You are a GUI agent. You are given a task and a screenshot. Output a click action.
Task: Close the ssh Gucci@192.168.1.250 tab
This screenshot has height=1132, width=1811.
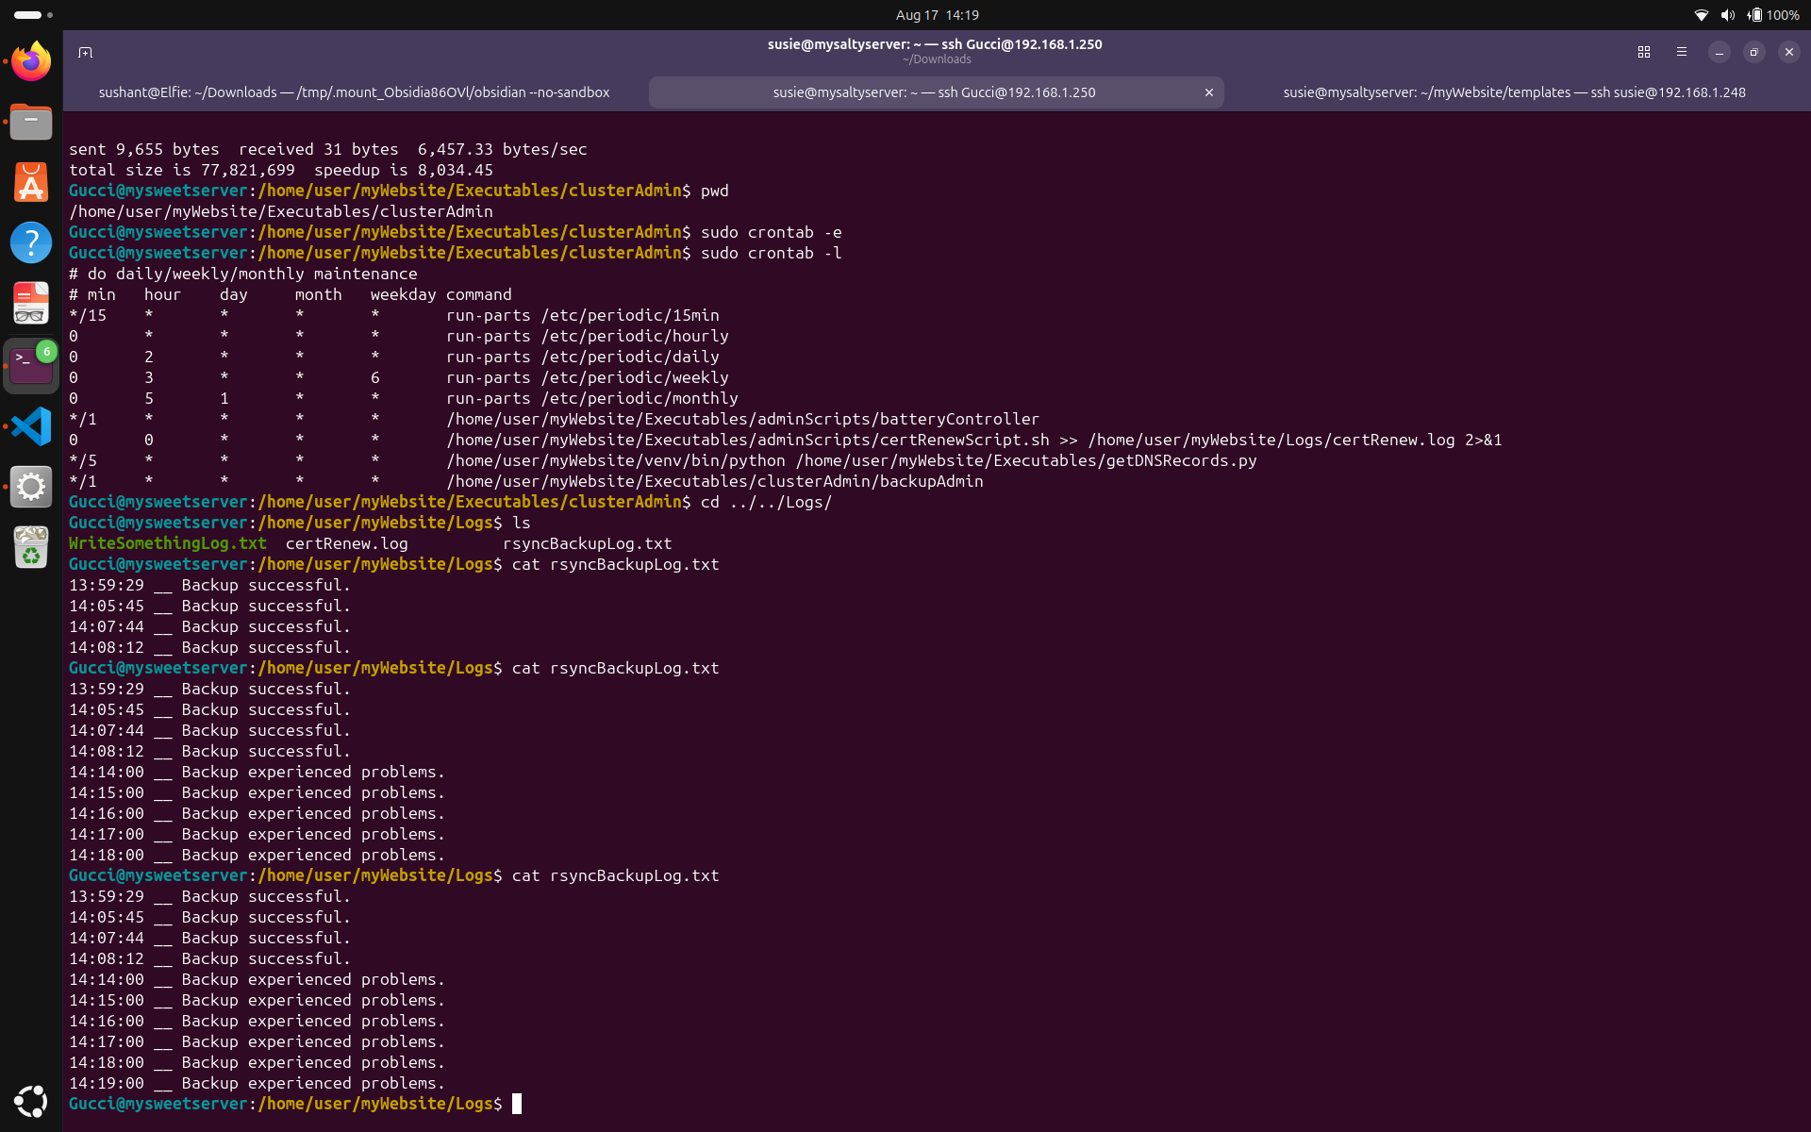tap(1208, 92)
